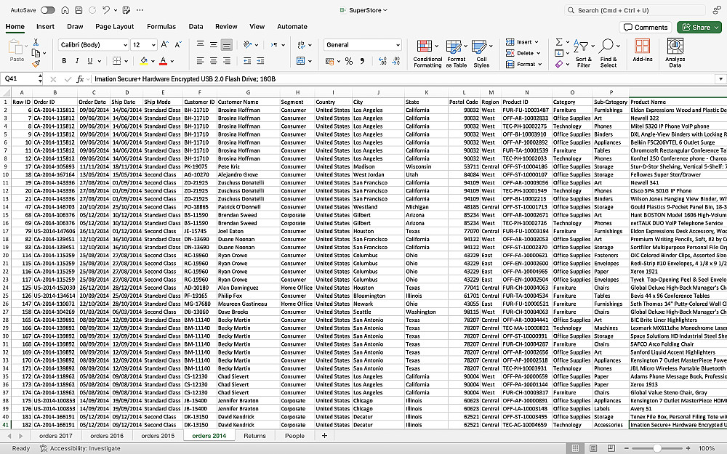Decrease font size with the smaller A icon

tap(178, 44)
